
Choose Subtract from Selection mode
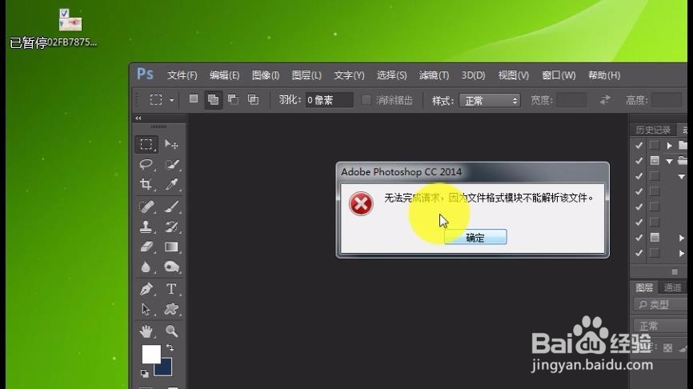(x=233, y=99)
